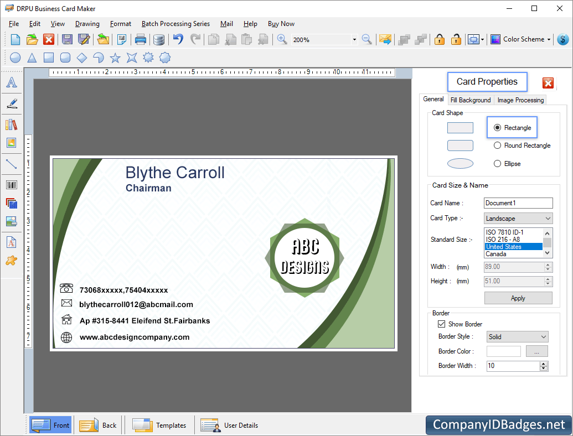
Task: Click the New document icon
Action: (16, 39)
